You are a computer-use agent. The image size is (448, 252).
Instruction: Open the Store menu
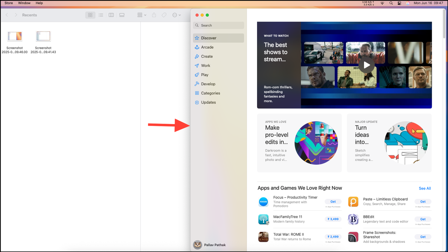pos(8,3)
